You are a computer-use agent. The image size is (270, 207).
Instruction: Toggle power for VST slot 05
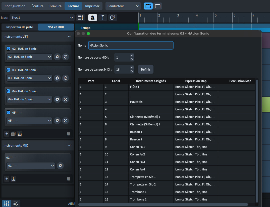pos(8,112)
